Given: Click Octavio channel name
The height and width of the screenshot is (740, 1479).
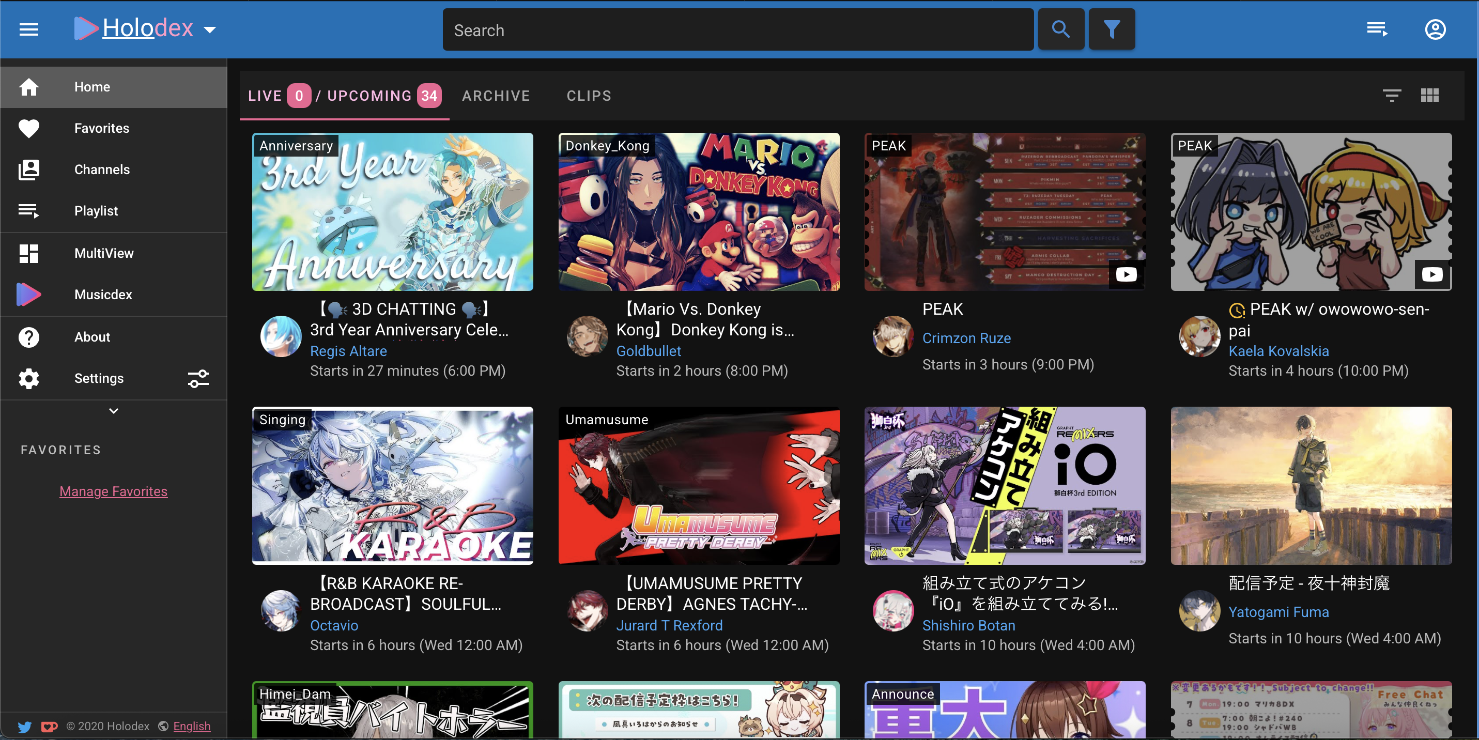Looking at the screenshot, I should click(334, 625).
